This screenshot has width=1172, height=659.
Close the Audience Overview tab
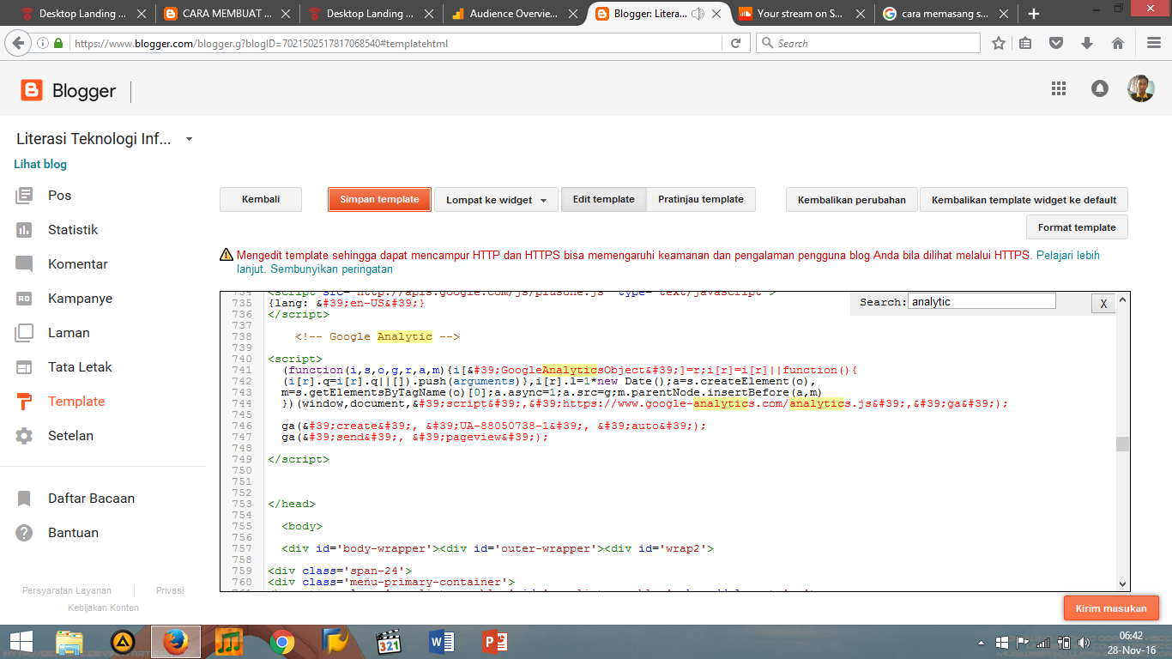click(x=571, y=14)
